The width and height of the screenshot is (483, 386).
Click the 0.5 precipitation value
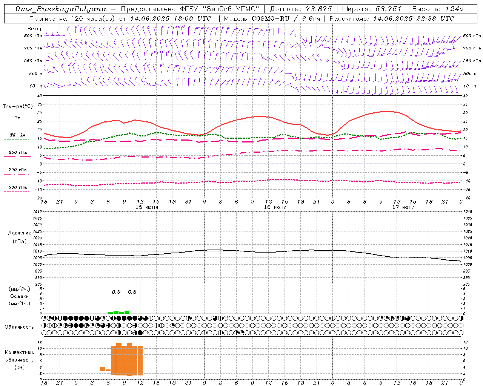[x=132, y=292]
